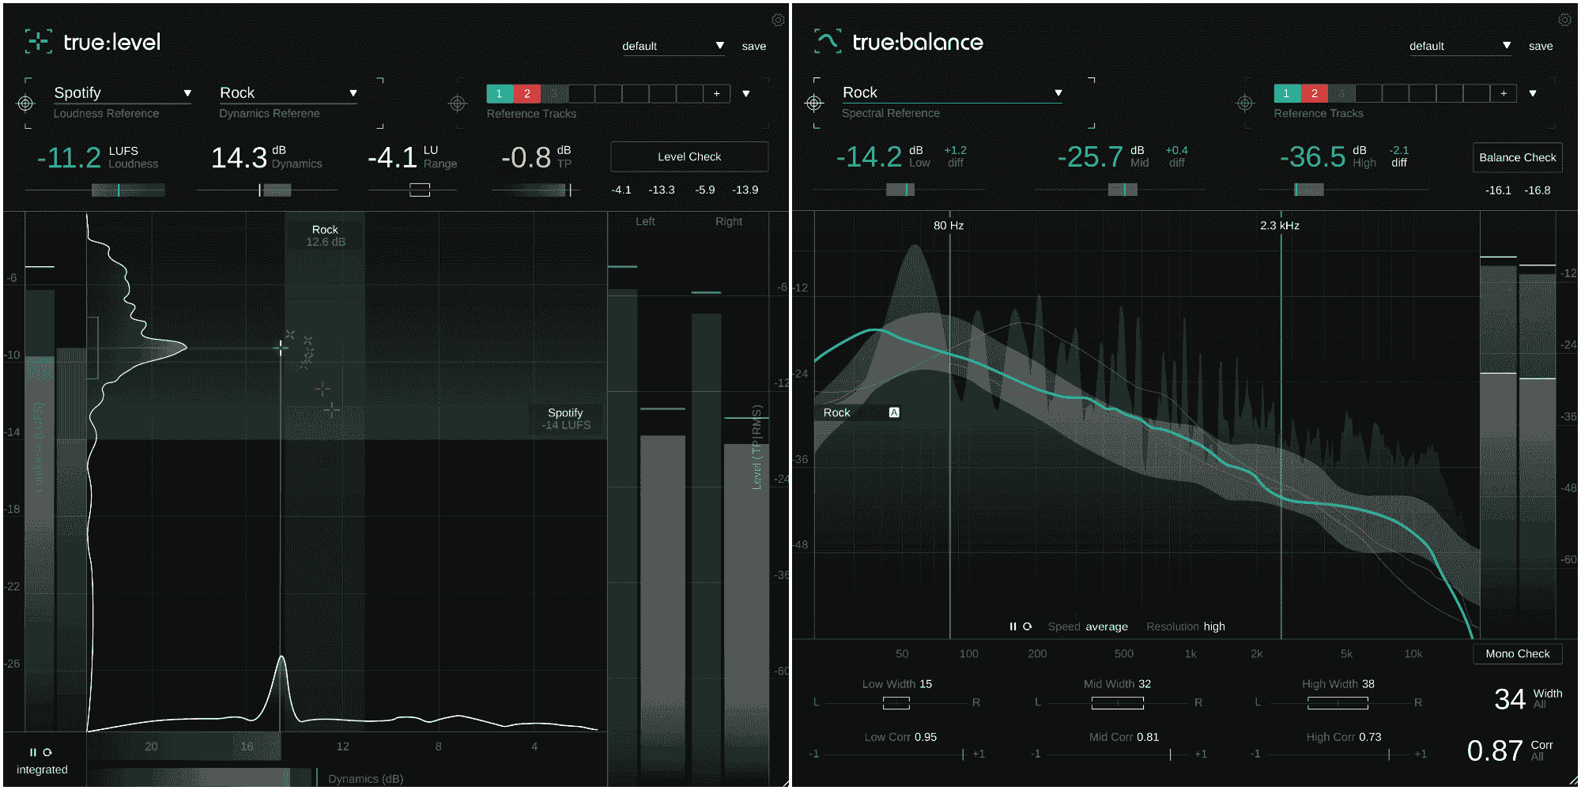The height and width of the screenshot is (790, 1581).
Task: Open the Spotify Loudness Reference dropdown
Action: (x=123, y=93)
